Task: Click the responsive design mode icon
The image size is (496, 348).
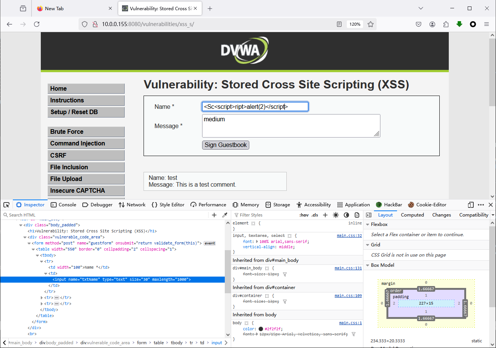Action: 471,205
